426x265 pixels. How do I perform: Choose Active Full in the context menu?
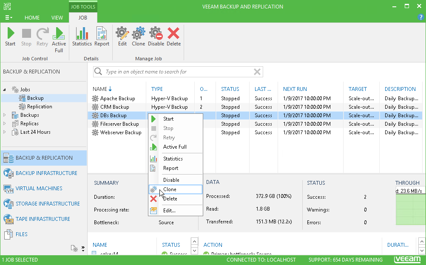(x=176, y=147)
